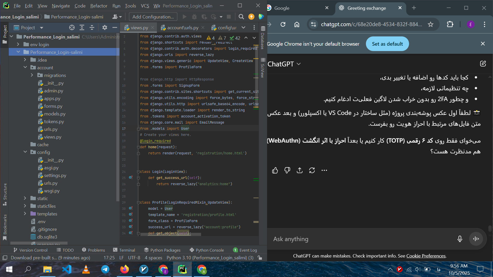The height and width of the screenshot is (277, 493).
Task: Open more actions dots under ChatGPT reply
Action: [324, 170]
